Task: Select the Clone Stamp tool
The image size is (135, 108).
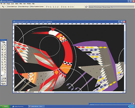Action: pyautogui.click(x=2, y=55)
